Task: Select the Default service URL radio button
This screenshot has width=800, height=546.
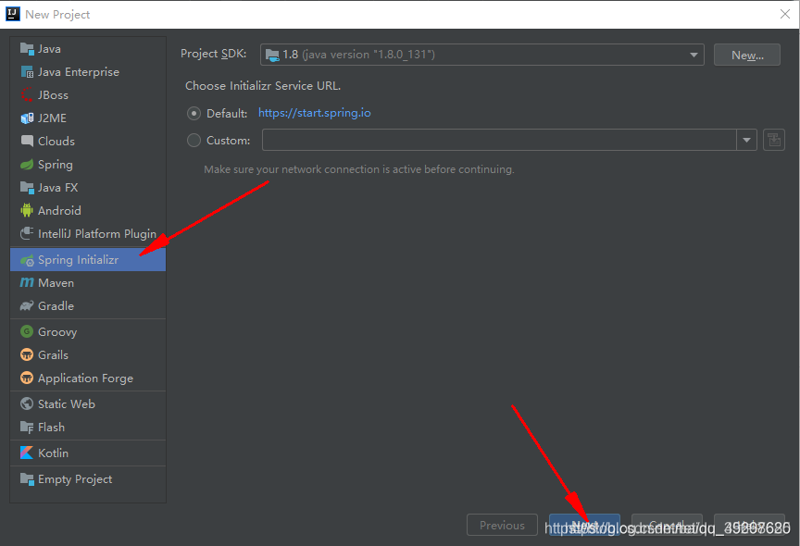Action: coord(194,113)
